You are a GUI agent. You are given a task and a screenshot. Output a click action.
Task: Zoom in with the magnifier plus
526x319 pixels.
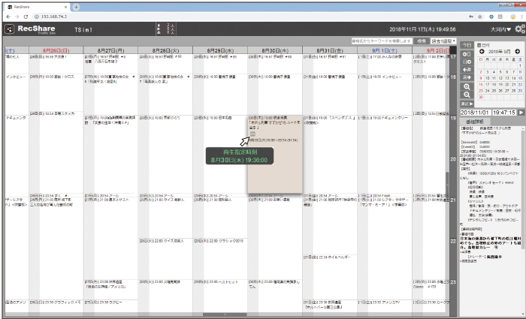(x=467, y=86)
